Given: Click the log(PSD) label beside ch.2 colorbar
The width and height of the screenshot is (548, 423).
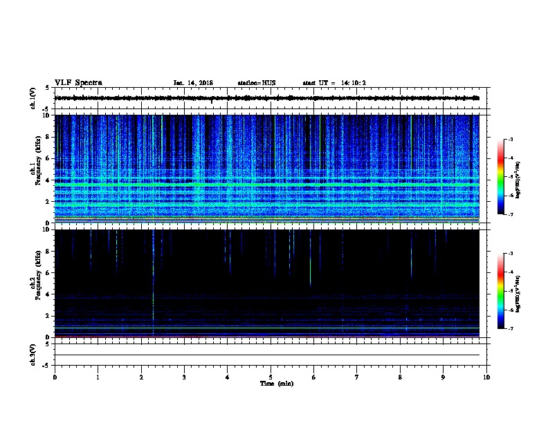Looking at the screenshot, I should tap(518, 294).
